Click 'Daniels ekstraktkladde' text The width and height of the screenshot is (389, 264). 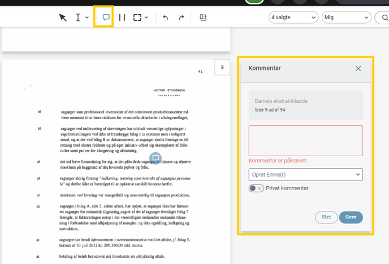[x=281, y=101]
